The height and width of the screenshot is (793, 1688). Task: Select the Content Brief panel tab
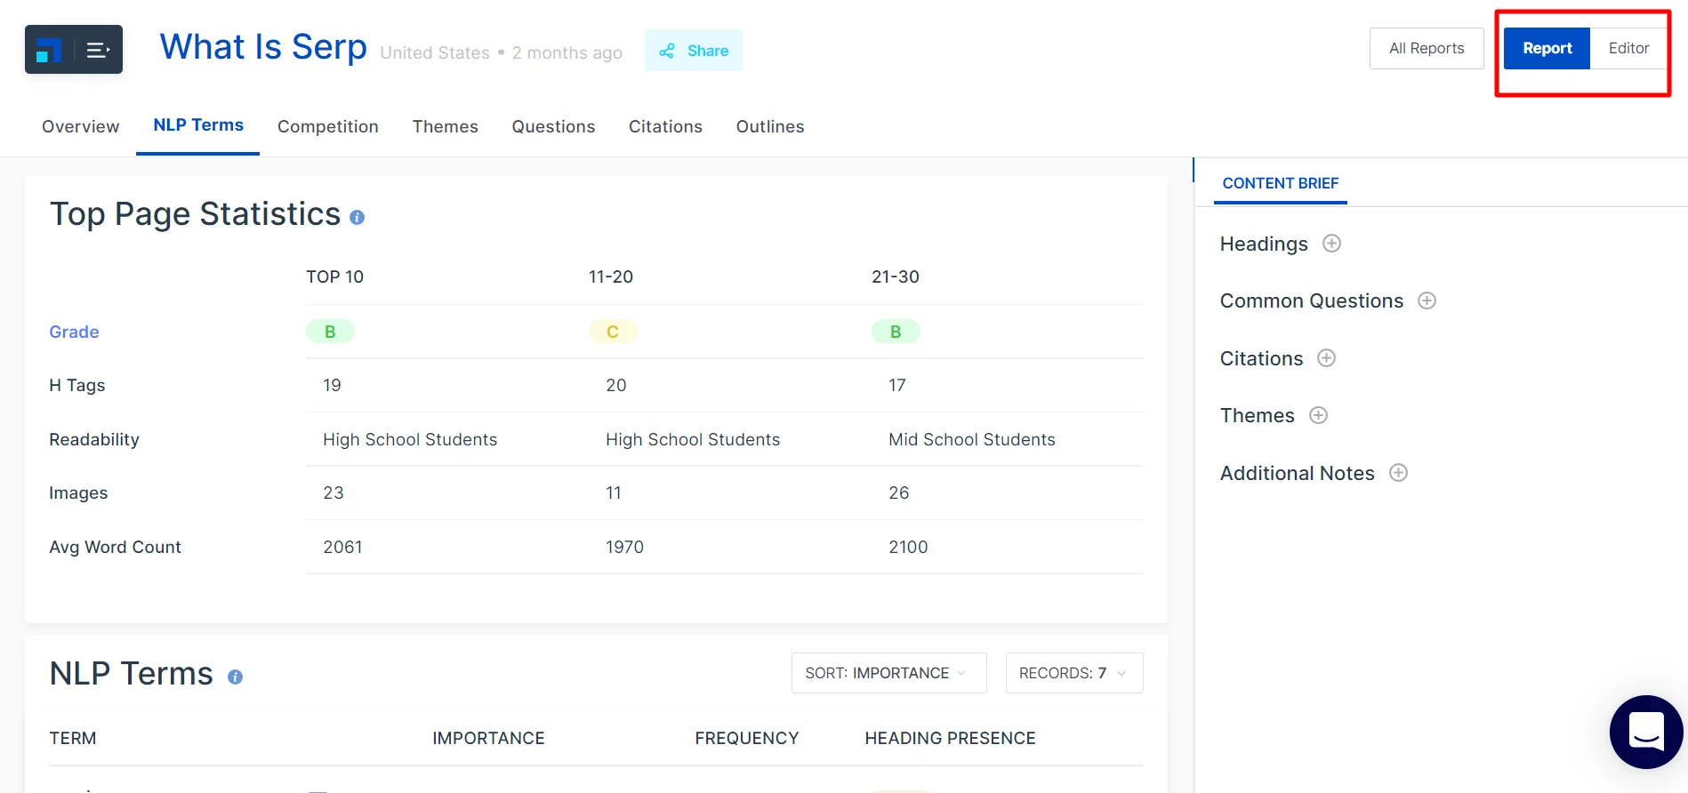(1280, 183)
